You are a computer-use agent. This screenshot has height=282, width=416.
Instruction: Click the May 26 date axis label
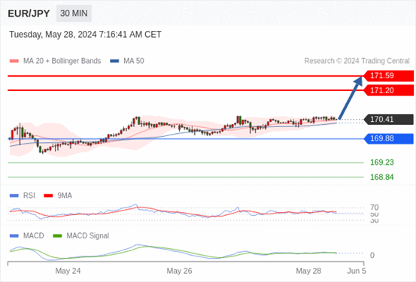click(179, 271)
